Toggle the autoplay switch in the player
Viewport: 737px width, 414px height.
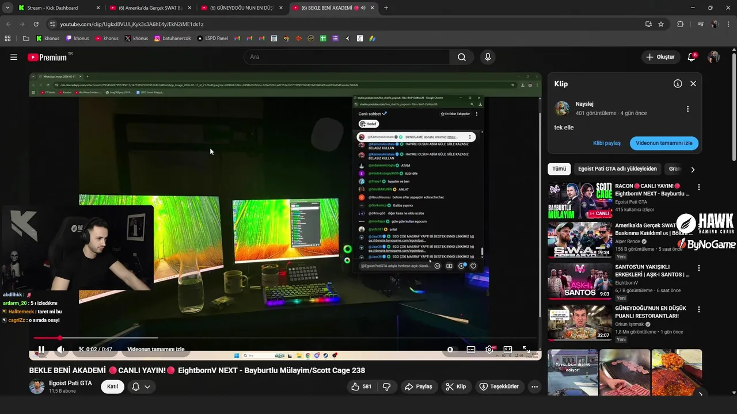tap(450, 349)
